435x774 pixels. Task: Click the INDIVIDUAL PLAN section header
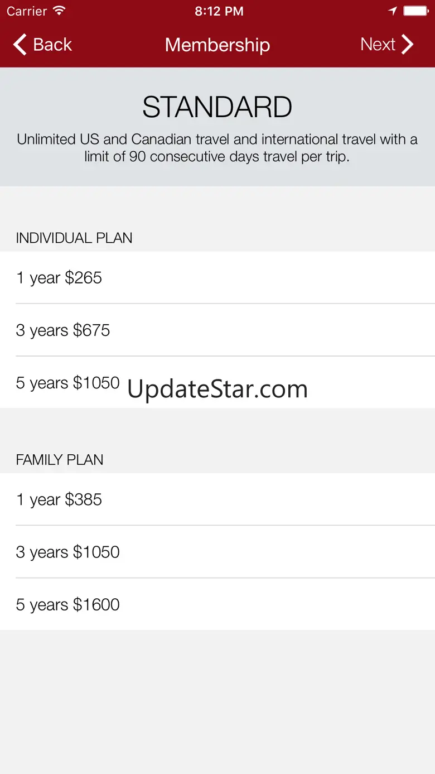(x=74, y=238)
